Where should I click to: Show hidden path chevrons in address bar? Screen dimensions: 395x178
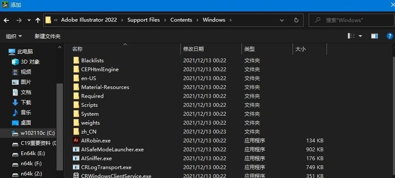click(x=56, y=20)
